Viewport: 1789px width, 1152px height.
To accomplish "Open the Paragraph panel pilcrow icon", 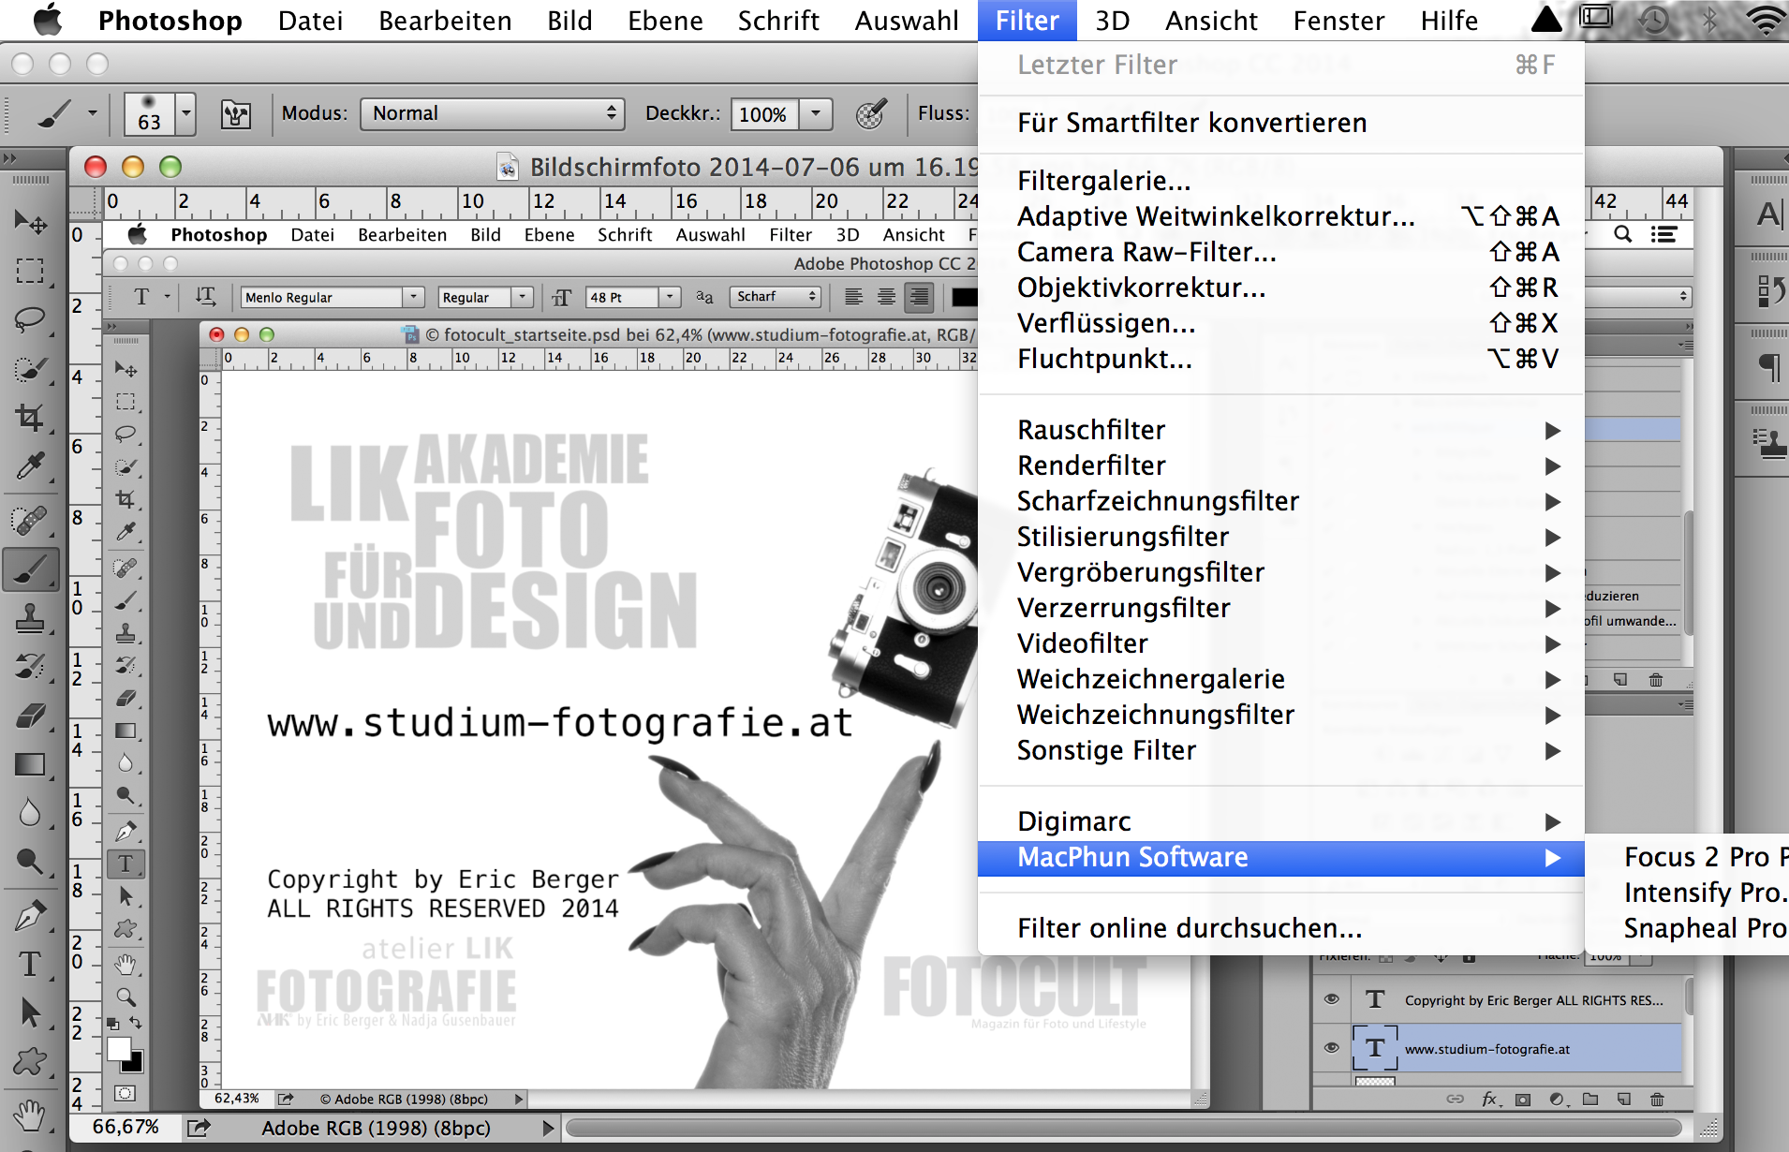I will (1767, 366).
